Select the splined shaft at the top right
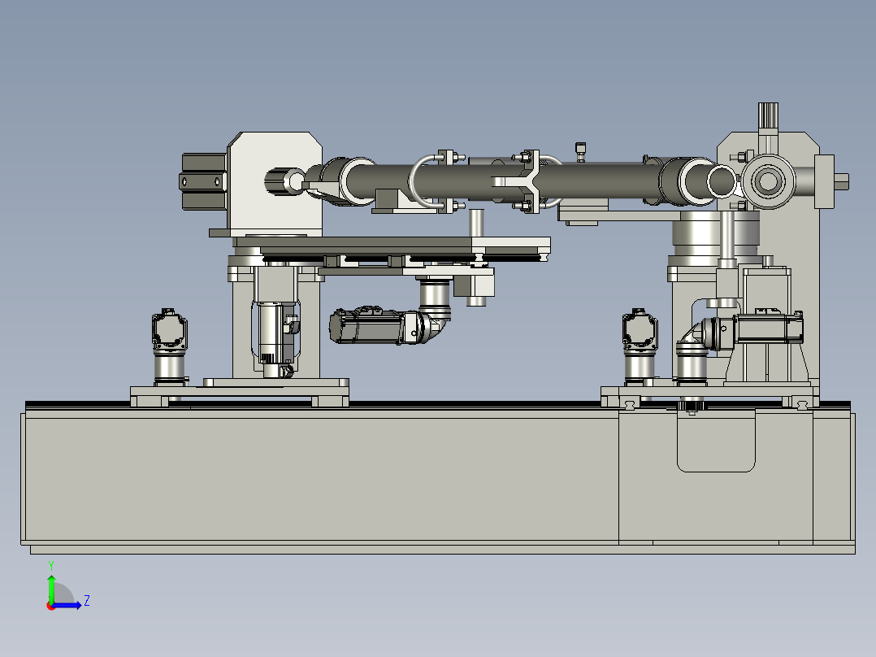 (768, 115)
